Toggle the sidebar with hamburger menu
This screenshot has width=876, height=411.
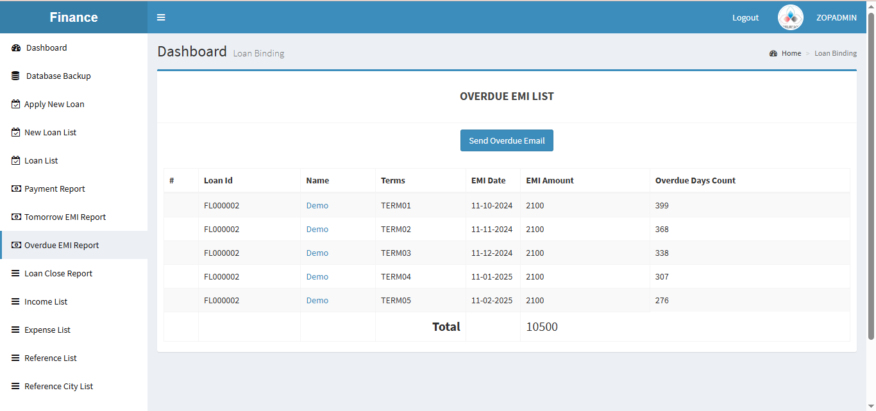[x=161, y=17]
